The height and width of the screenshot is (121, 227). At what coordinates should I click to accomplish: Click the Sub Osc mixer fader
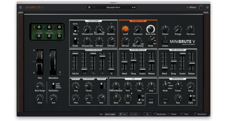click(x=75, y=53)
